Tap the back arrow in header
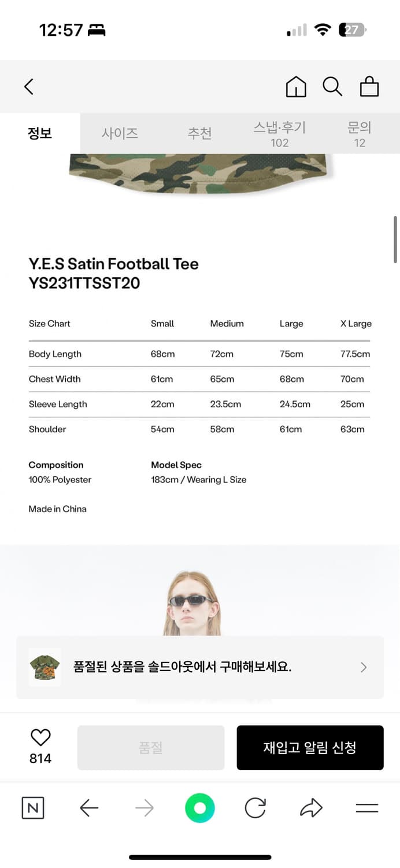Screen dimensions: 400x868 pyautogui.click(x=29, y=87)
